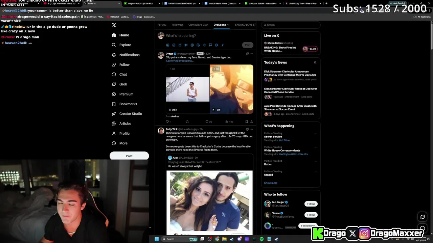Schedule the post via calendar icon

[x=198, y=45]
